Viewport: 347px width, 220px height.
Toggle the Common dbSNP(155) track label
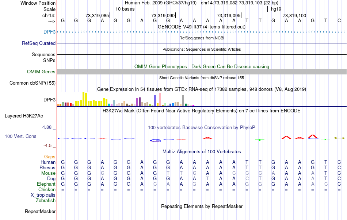click(x=33, y=83)
